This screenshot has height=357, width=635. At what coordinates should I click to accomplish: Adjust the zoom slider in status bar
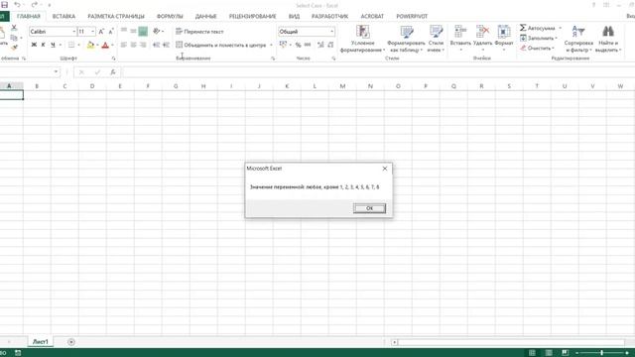[602, 353]
